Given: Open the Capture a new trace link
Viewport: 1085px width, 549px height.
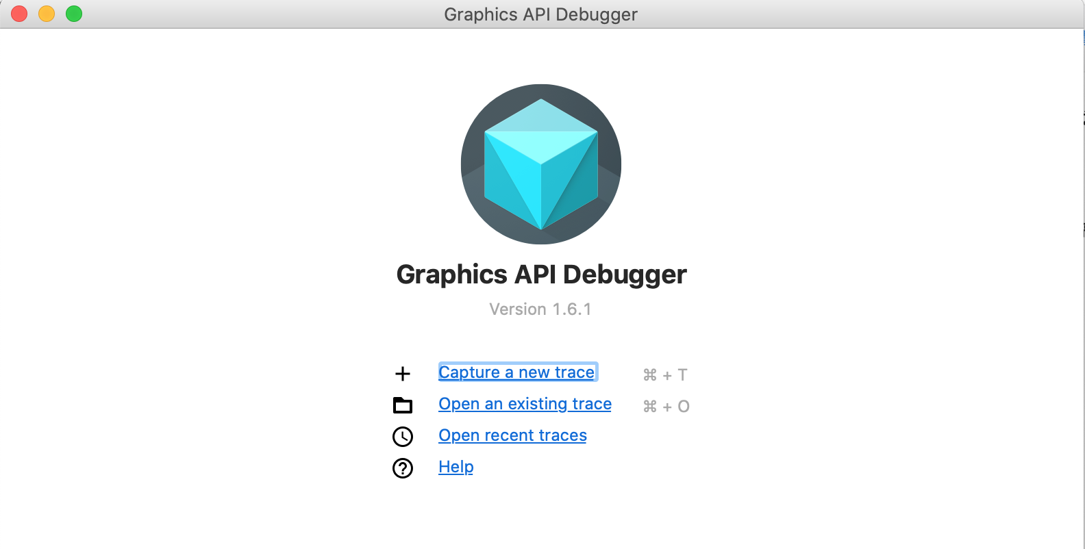Looking at the screenshot, I should pyautogui.click(x=517, y=372).
